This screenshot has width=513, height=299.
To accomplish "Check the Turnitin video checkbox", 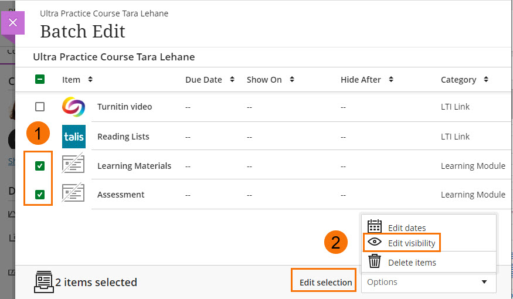I will (40, 107).
